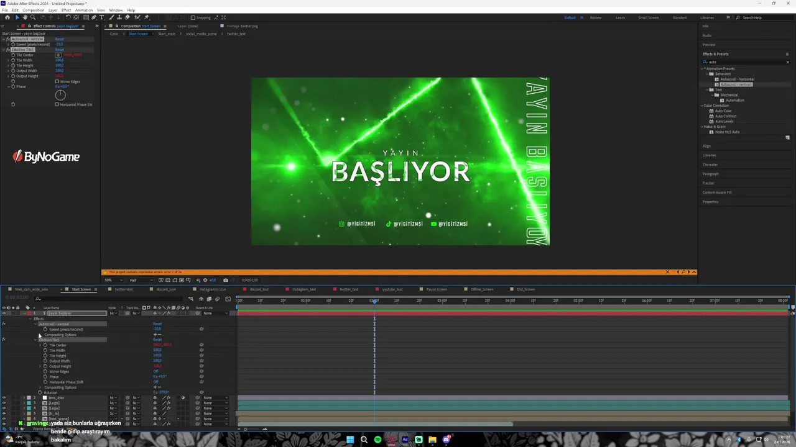Switch to the Review workspace
796x447 pixels.
[x=596, y=17]
